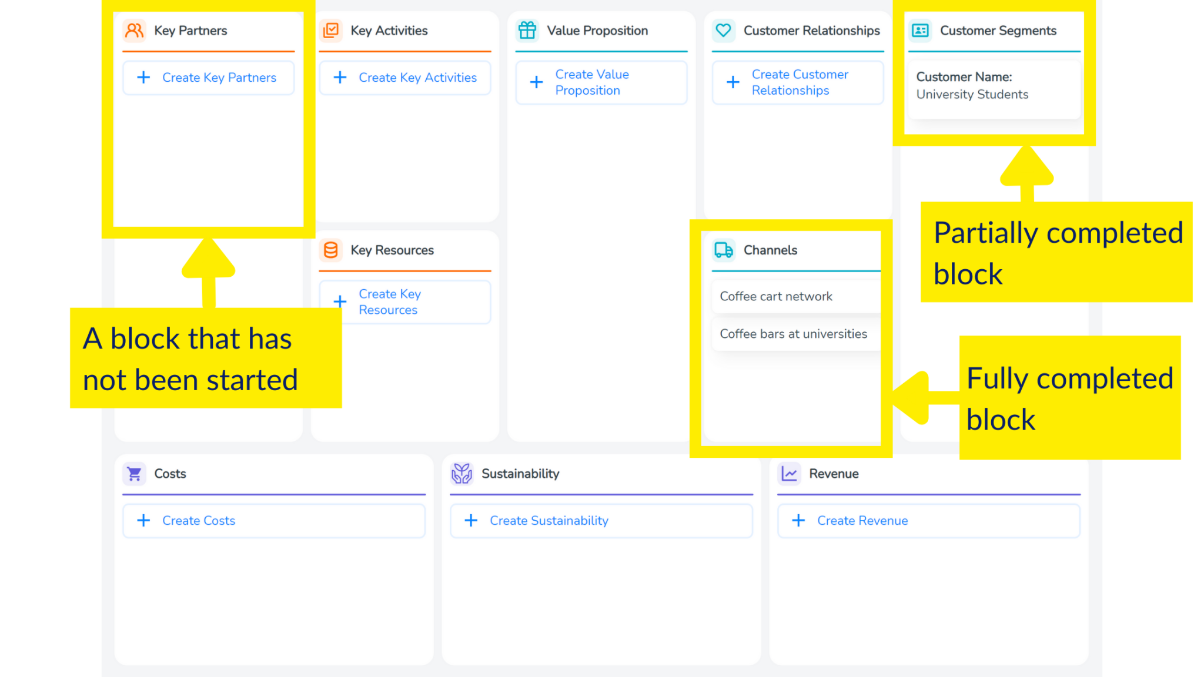1204x677 pixels.
Task: Select the Coffee cart network entry
Action: point(795,296)
